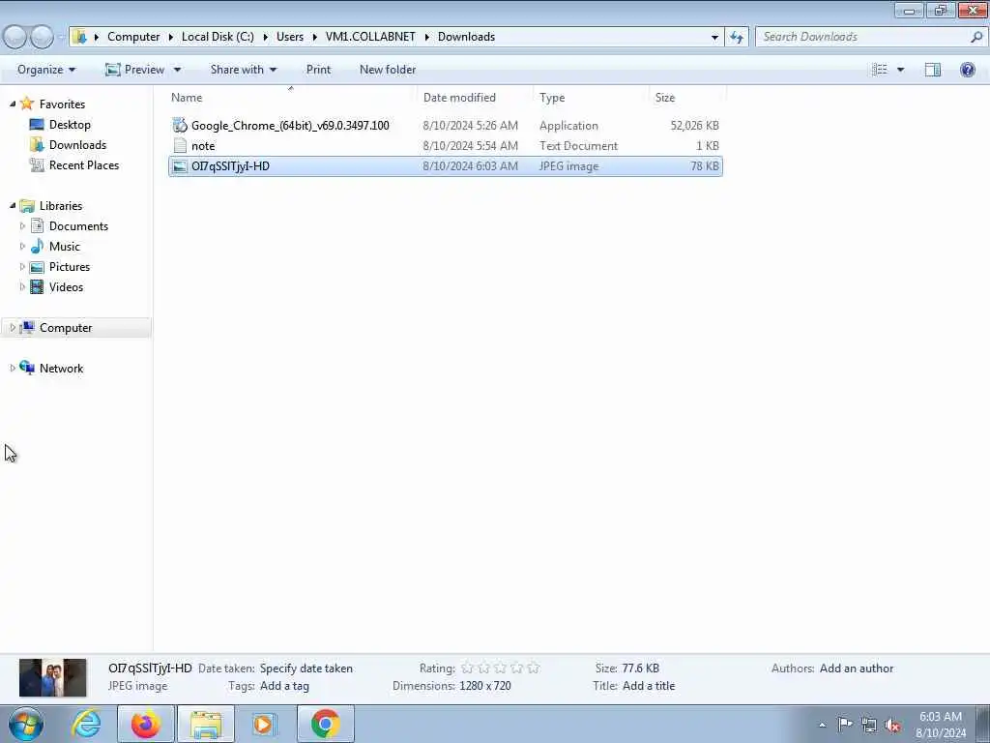Sort by the Size column header
Viewport: 990px width, 743px height.
pos(687,98)
